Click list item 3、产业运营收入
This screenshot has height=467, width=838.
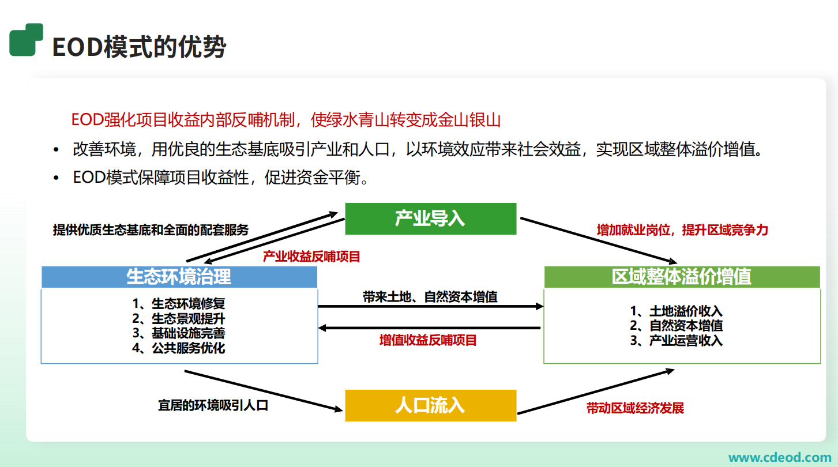(x=677, y=341)
